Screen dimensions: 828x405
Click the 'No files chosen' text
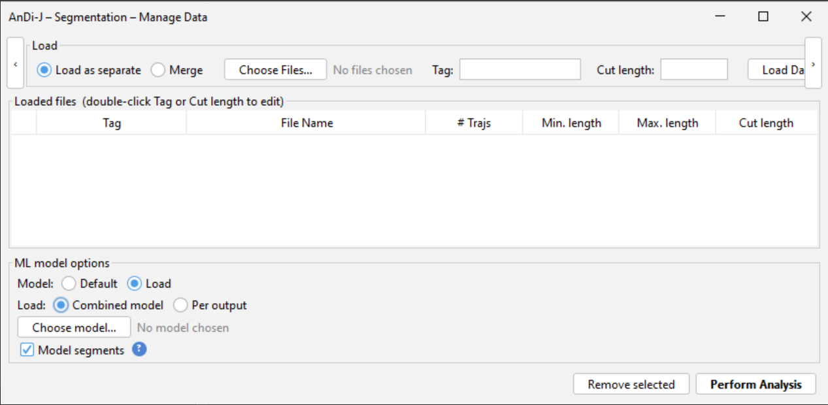(x=373, y=70)
